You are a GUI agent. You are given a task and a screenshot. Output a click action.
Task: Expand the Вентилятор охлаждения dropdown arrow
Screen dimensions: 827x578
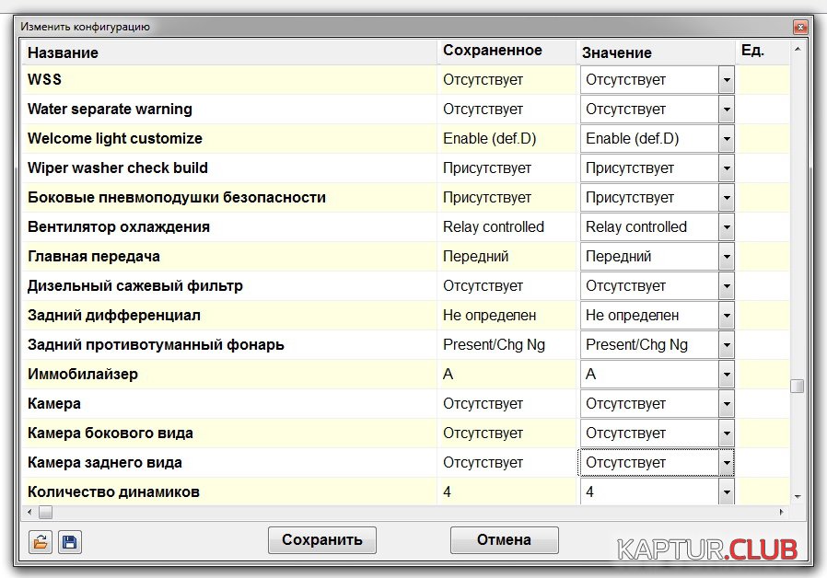coord(726,227)
